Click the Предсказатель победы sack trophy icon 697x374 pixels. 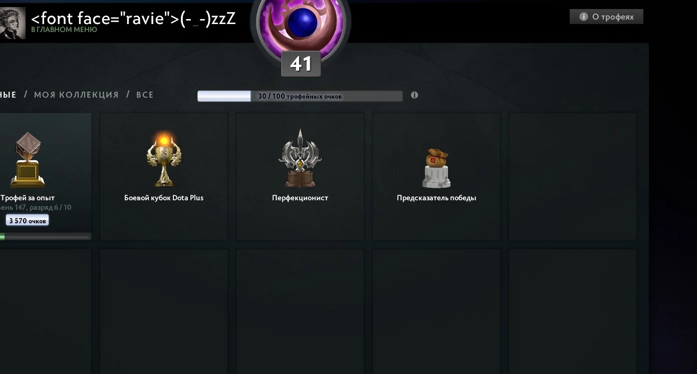[436, 168]
